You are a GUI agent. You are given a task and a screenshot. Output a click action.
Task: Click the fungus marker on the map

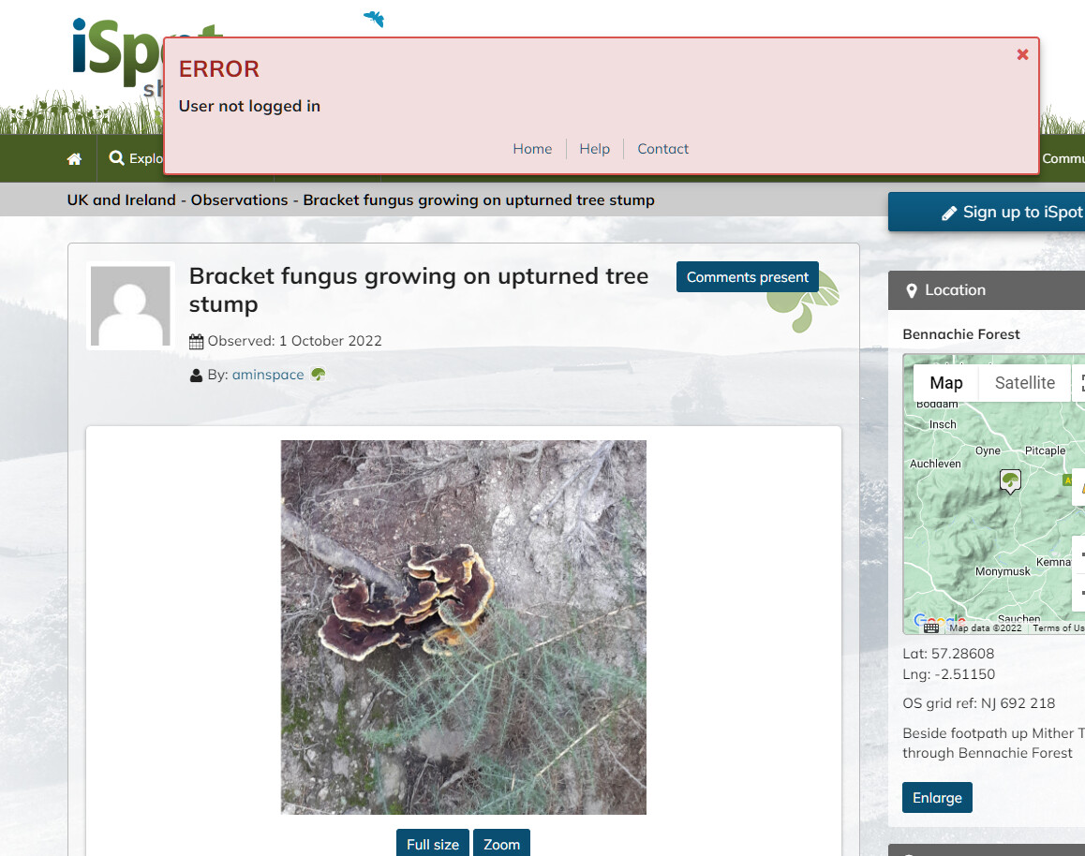(1010, 480)
